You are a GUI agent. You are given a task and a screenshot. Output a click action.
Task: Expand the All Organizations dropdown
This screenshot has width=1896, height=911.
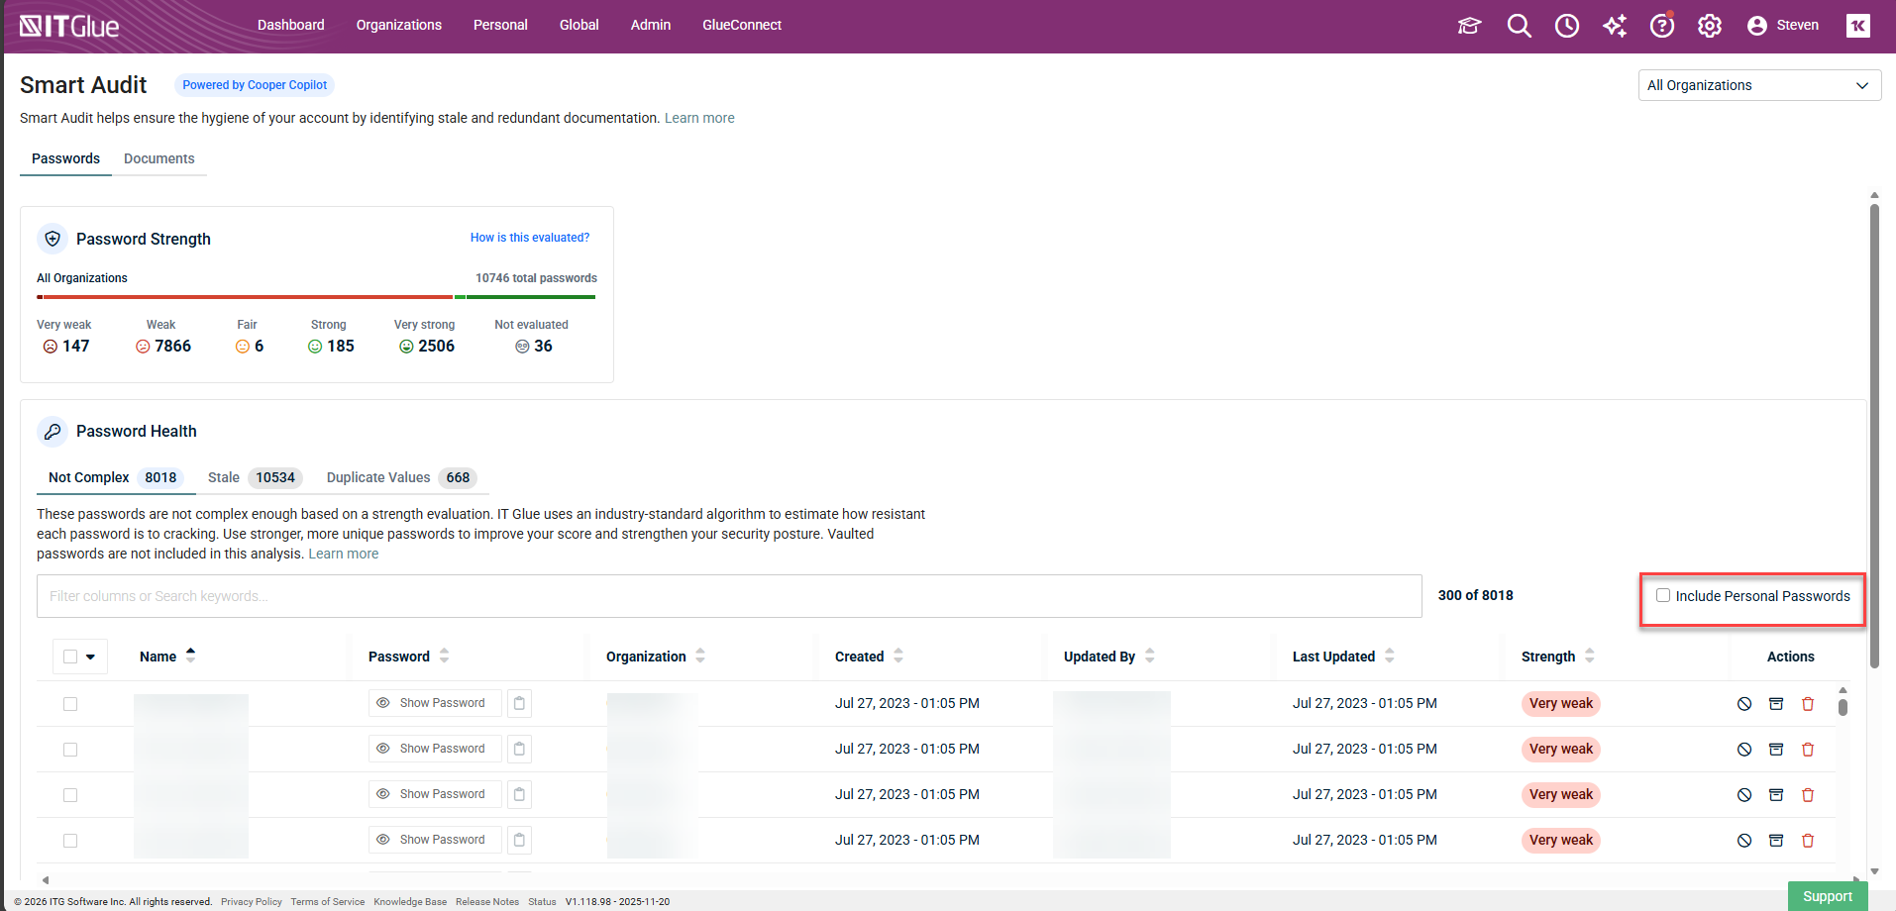[x=1758, y=85]
